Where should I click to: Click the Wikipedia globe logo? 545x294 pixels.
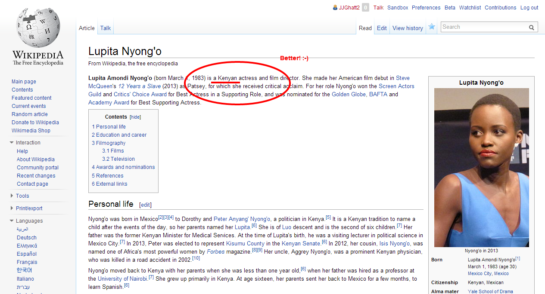point(38,29)
